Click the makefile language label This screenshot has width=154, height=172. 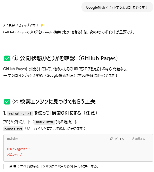(x=12, y=138)
